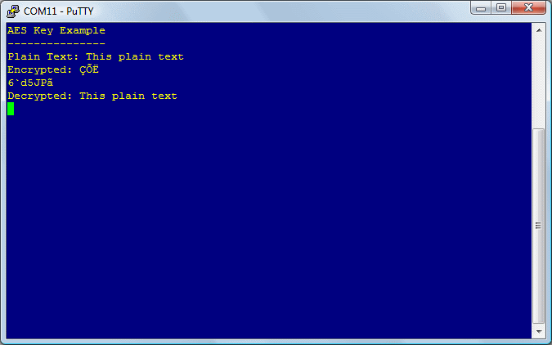Click the scrollbar down arrow
552x345 pixels.
pos(539,332)
